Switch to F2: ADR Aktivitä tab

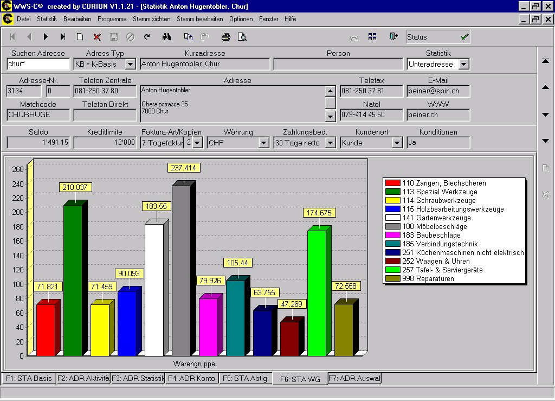[x=83, y=378]
